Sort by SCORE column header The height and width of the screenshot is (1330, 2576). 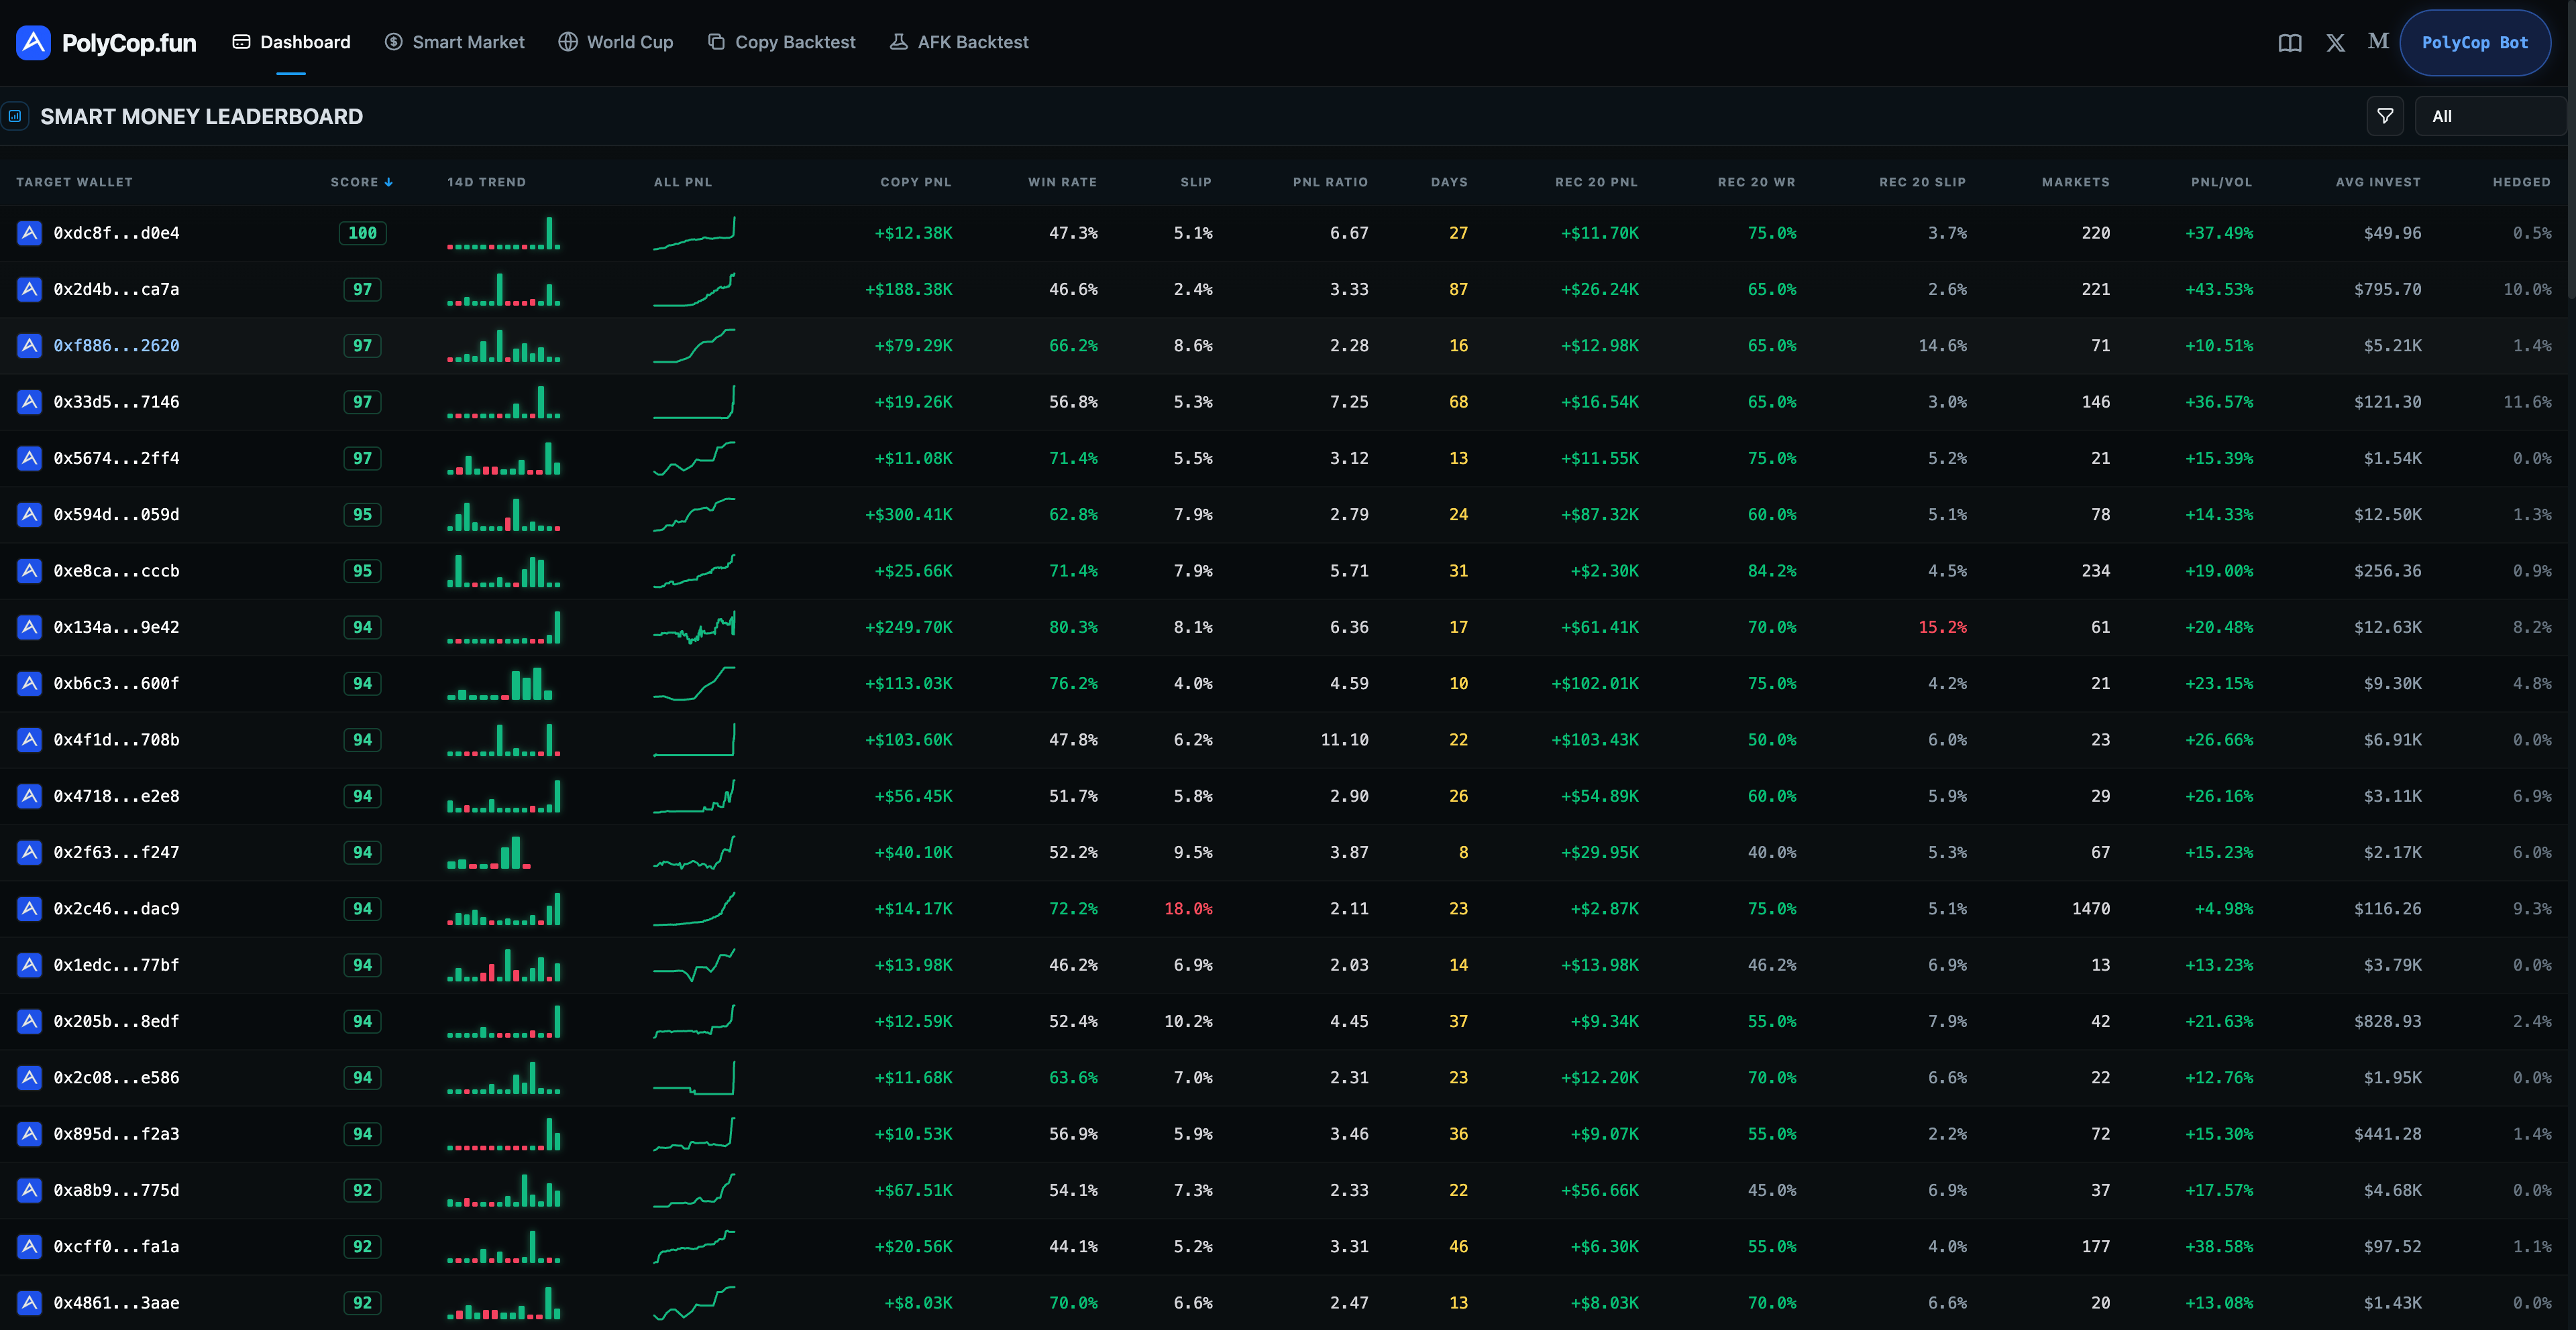click(x=361, y=182)
